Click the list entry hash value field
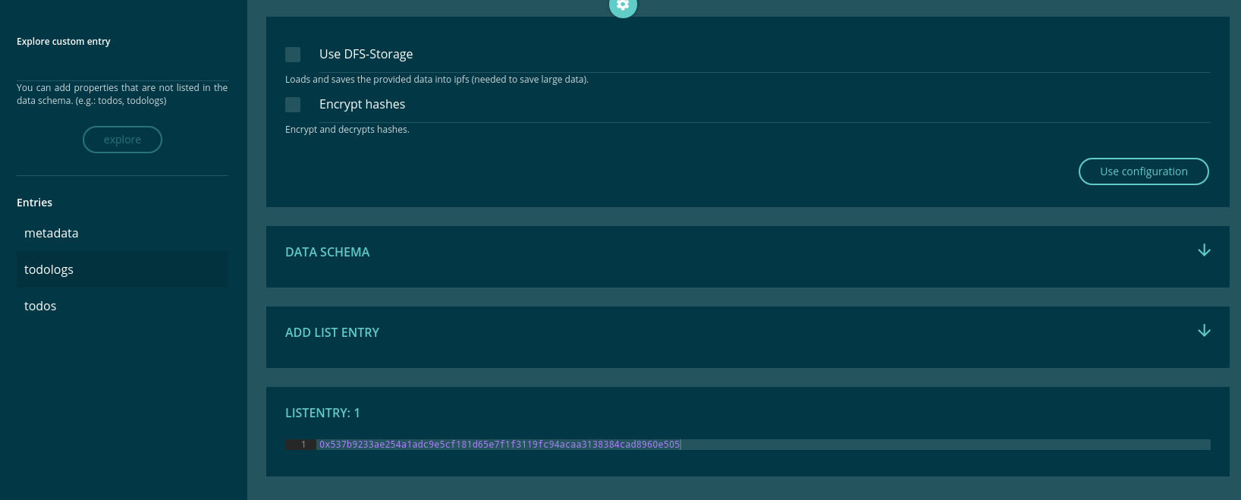This screenshot has width=1241, height=500. pyautogui.click(x=763, y=445)
